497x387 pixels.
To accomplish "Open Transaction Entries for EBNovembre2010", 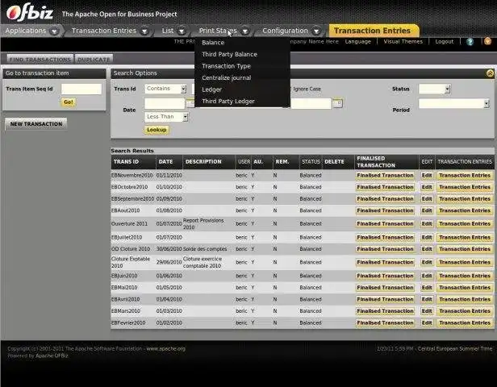I will click(465, 175).
